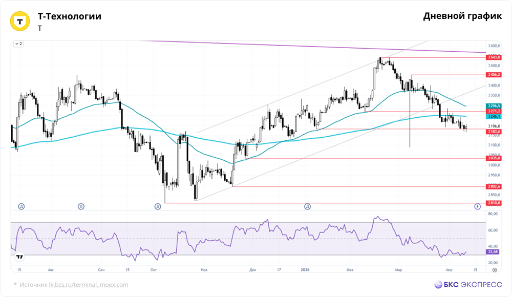Click the 20,00 RSI axis value

[x=493, y=263]
